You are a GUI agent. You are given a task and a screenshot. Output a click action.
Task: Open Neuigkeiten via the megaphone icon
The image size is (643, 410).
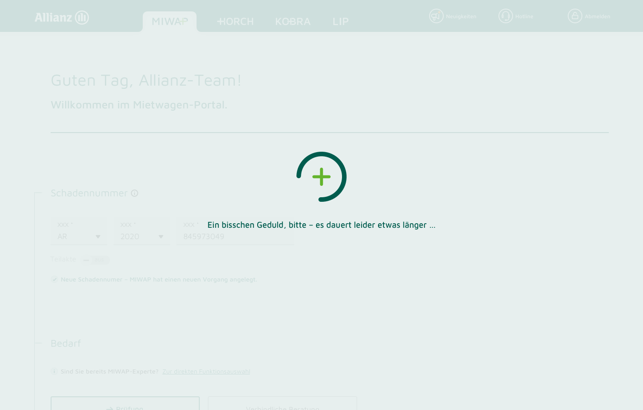pos(436,16)
